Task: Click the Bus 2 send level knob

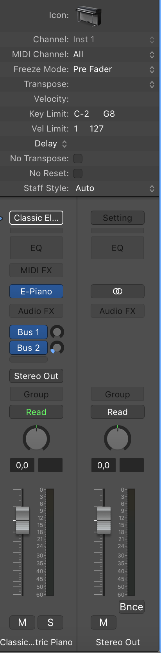Action: [x=57, y=348]
